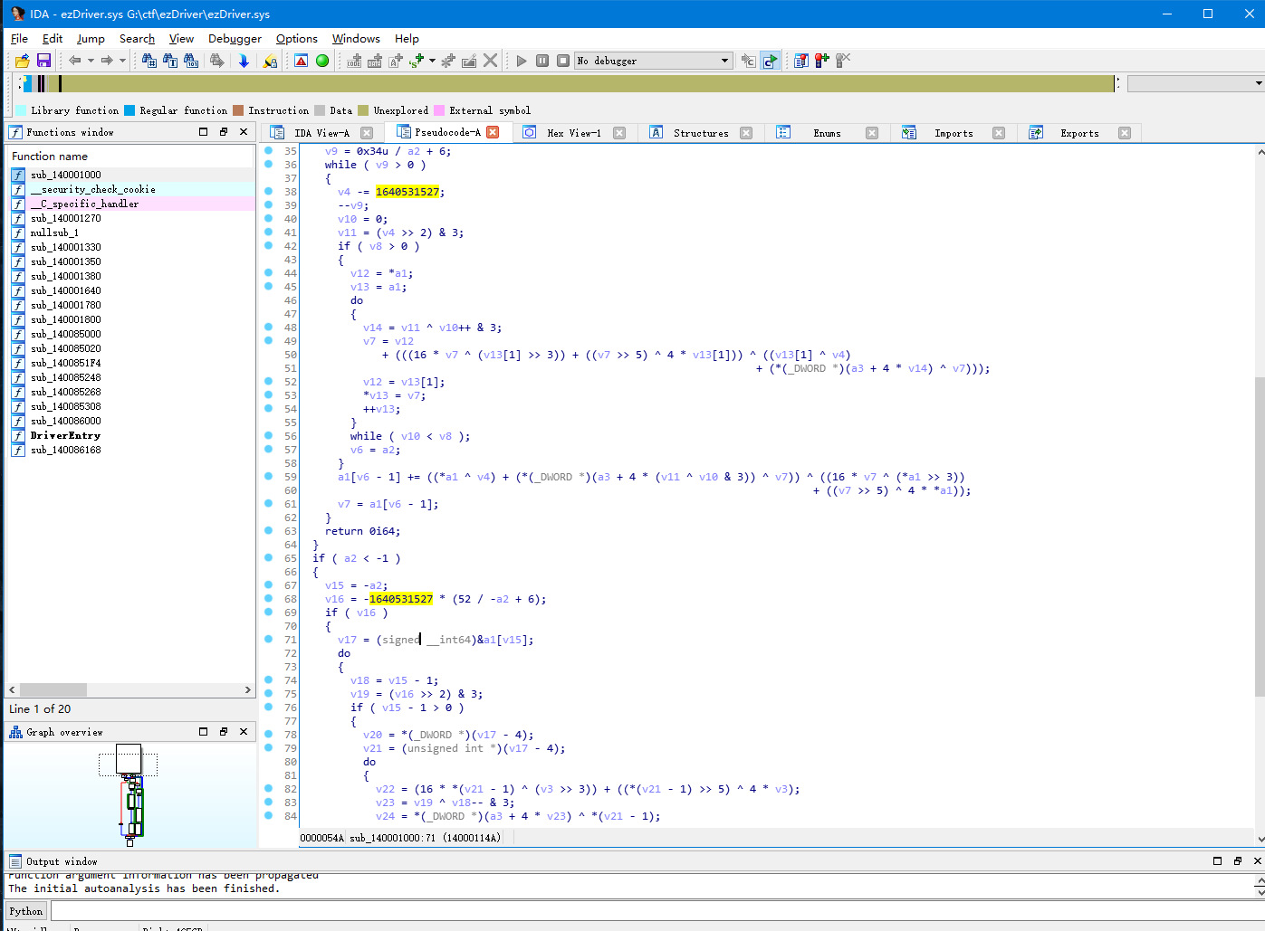Image resolution: width=1265 pixels, height=931 pixels.
Task: Click the green circle toolbar icon
Action: click(322, 61)
